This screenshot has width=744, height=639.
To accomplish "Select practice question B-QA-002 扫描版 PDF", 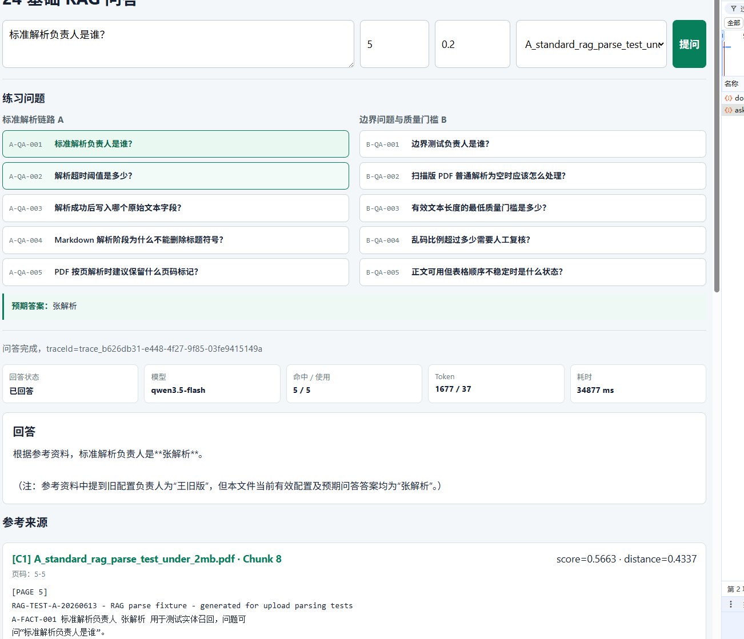I will click(533, 176).
